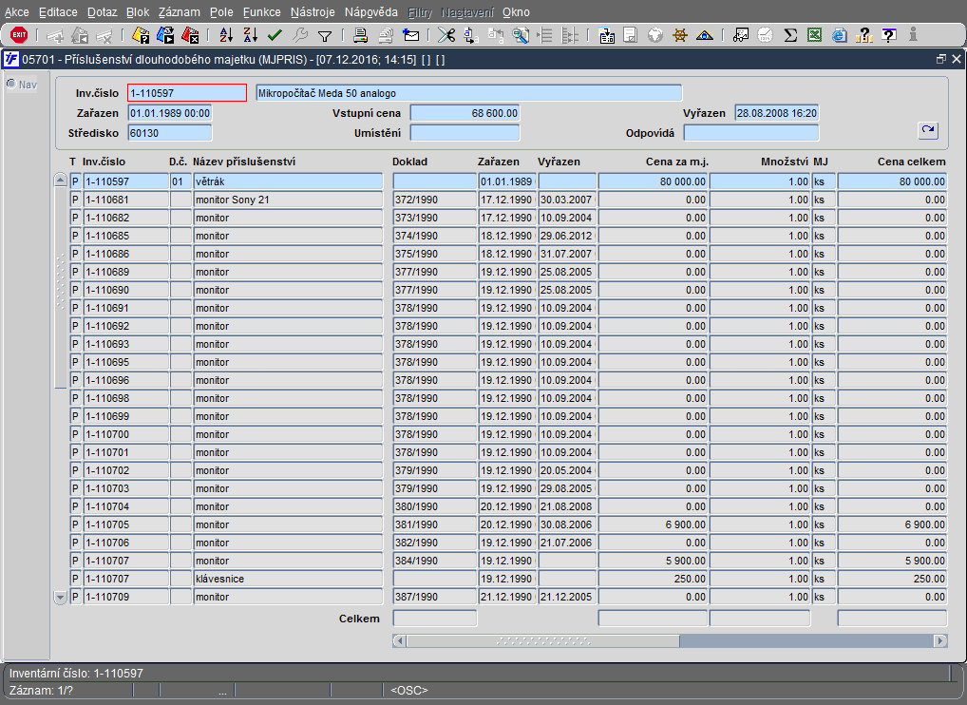967x705 pixels.
Task: Click the Zařazen cell 21.12.1990
Action: [x=507, y=597]
